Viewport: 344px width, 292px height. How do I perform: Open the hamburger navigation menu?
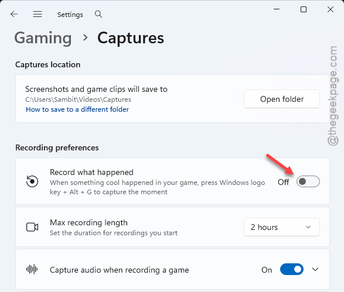38,14
